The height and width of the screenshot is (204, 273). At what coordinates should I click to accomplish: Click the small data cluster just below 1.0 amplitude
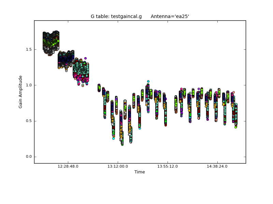tap(99, 87)
